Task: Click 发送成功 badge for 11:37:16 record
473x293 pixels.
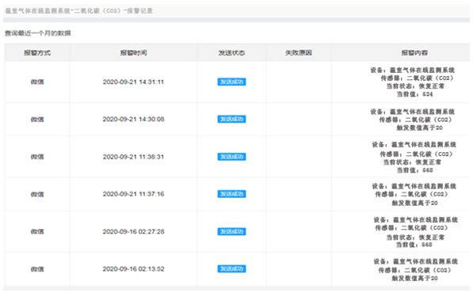Action: pyautogui.click(x=231, y=194)
